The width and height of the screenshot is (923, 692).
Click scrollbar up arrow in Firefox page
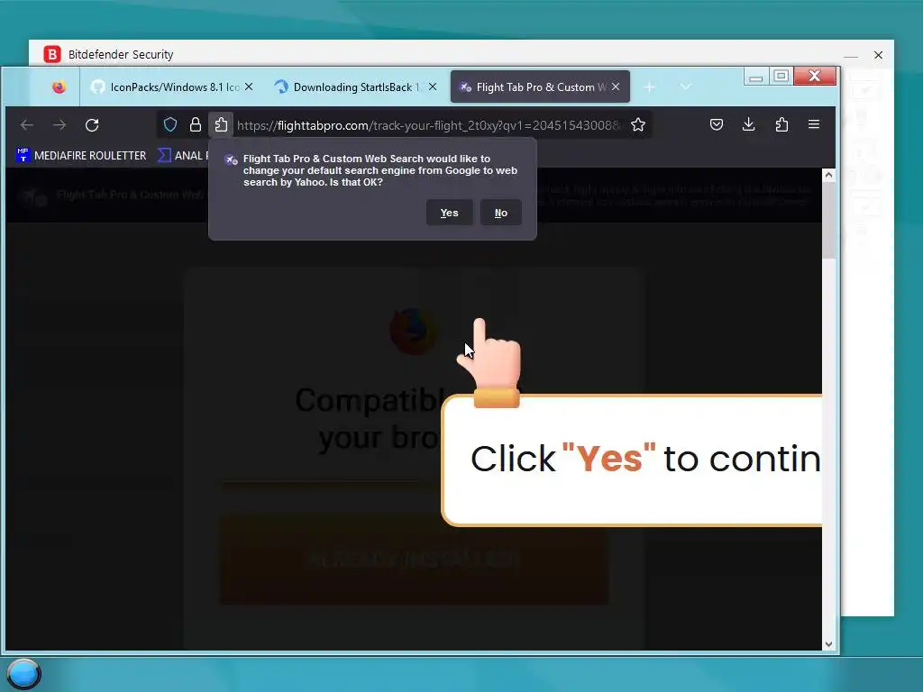pos(829,175)
